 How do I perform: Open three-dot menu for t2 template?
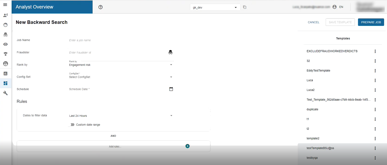click(375, 129)
